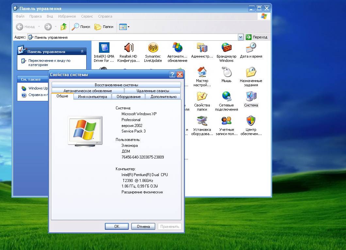Switch to Дополнительно tab
The height and width of the screenshot is (250, 346).
pyautogui.click(x=163, y=97)
